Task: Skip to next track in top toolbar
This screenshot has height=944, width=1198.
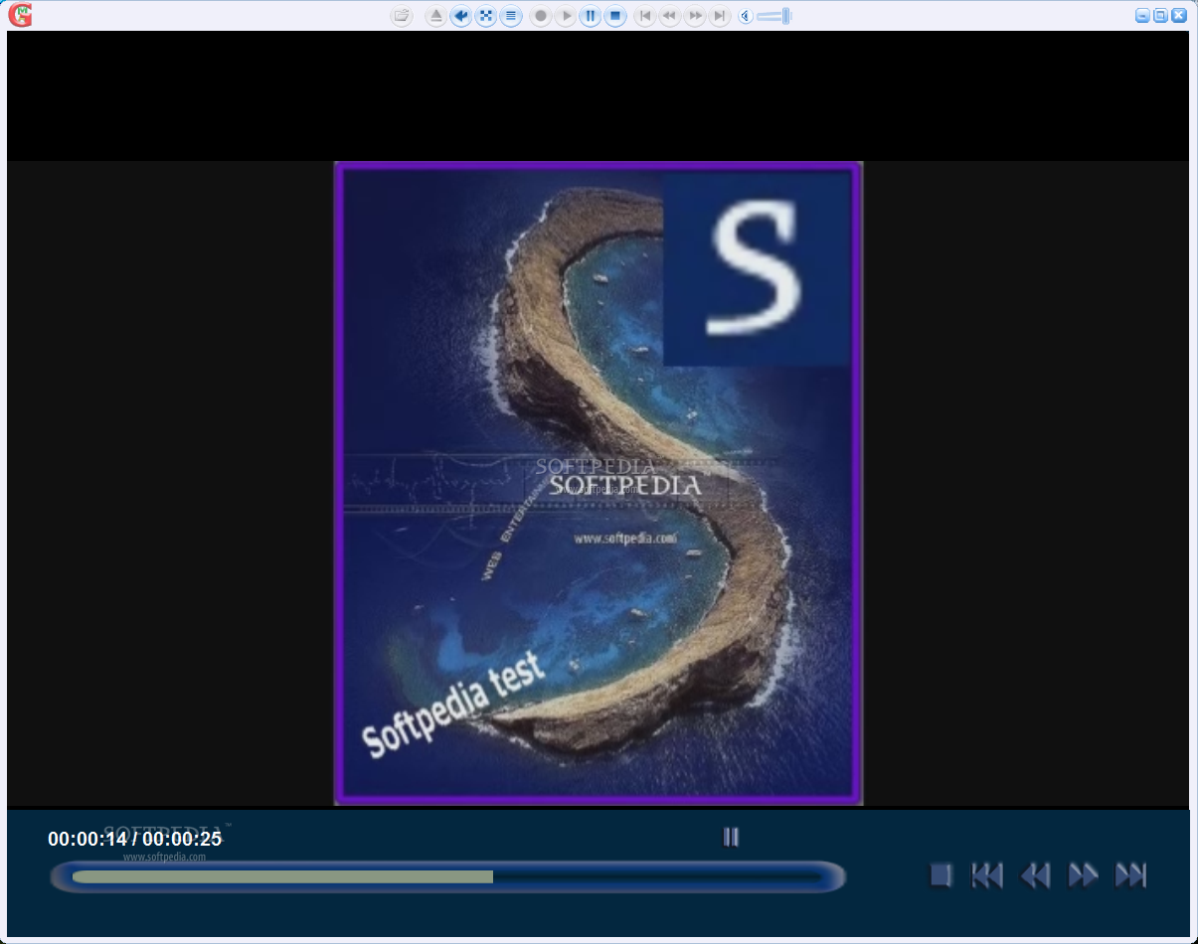Action: (720, 16)
